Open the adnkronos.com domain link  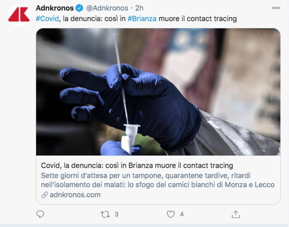[75, 195]
